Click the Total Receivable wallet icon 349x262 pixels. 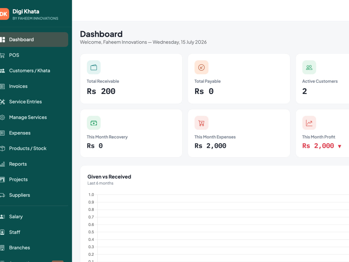pos(94,67)
